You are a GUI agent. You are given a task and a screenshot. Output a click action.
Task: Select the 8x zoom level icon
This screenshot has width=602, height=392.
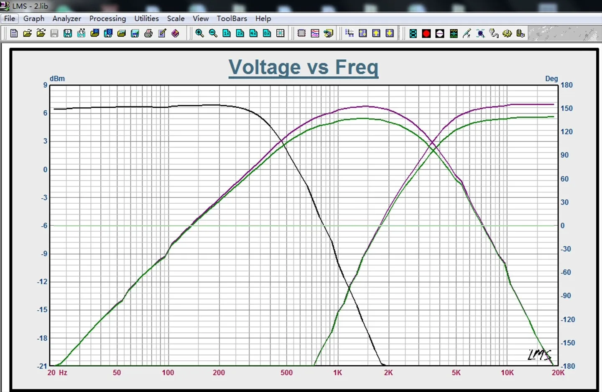tap(267, 33)
